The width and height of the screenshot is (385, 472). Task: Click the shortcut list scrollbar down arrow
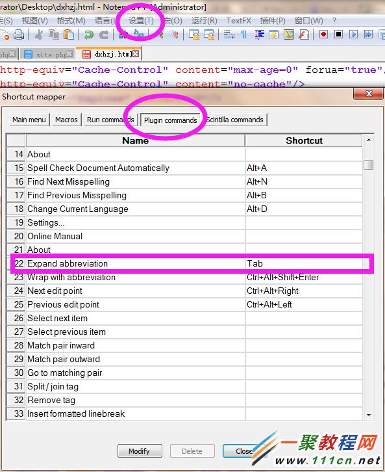pyautogui.click(x=369, y=415)
